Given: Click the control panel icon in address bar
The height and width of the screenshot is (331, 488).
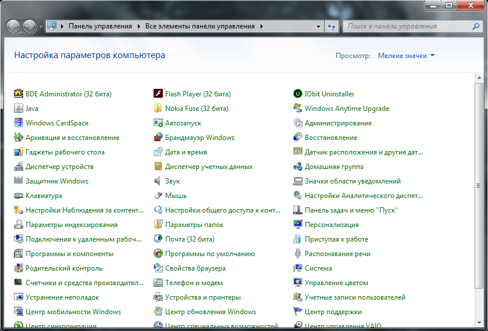Looking at the screenshot, I should (52, 26).
